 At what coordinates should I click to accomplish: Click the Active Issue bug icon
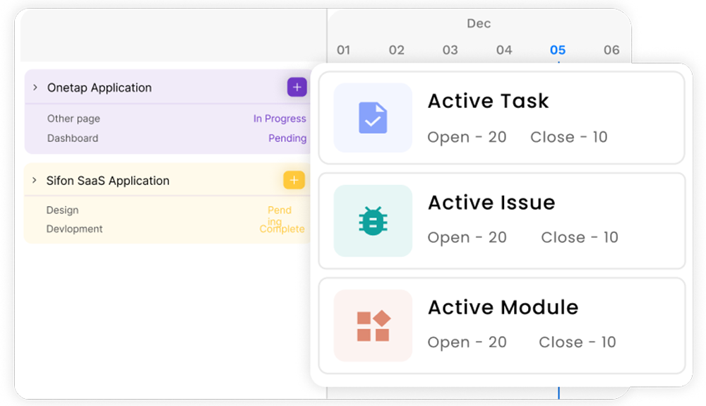pos(372,220)
